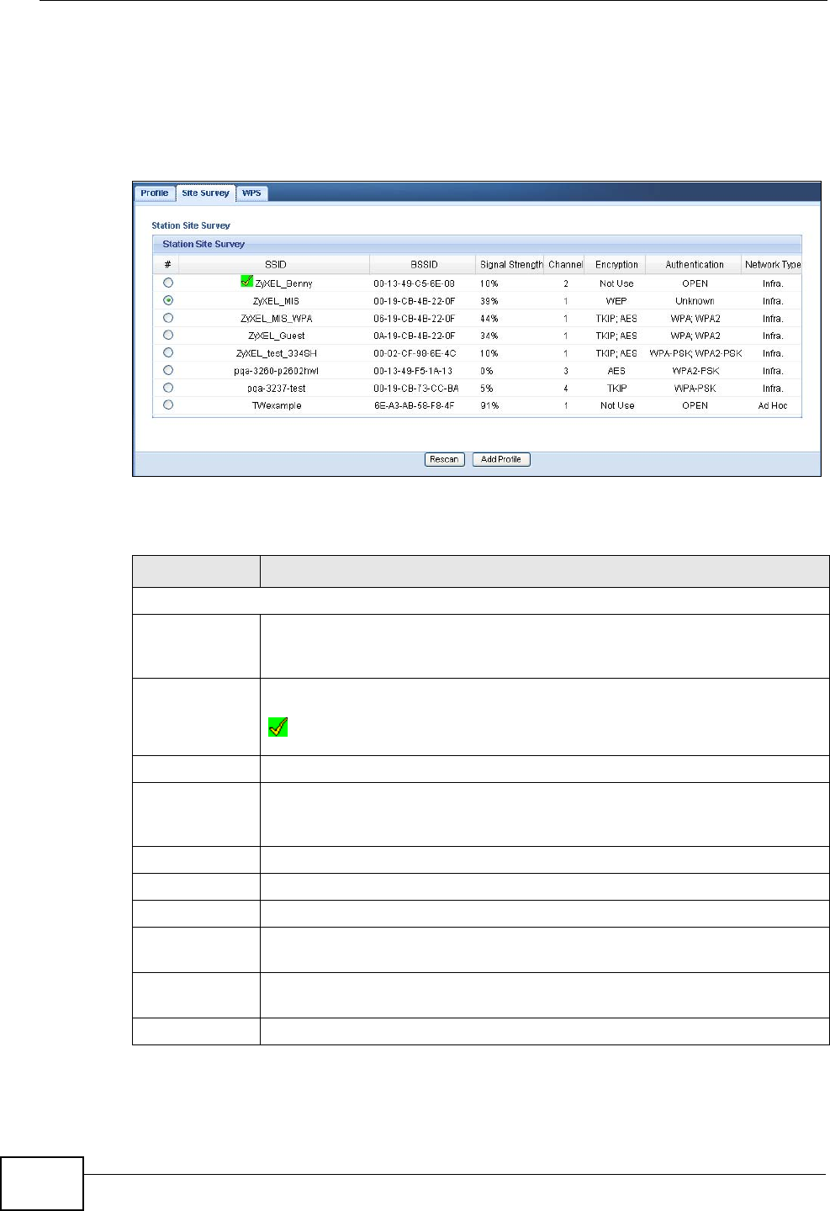Click the 39% signal strength value
The image size is (830, 1211).
tap(489, 301)
